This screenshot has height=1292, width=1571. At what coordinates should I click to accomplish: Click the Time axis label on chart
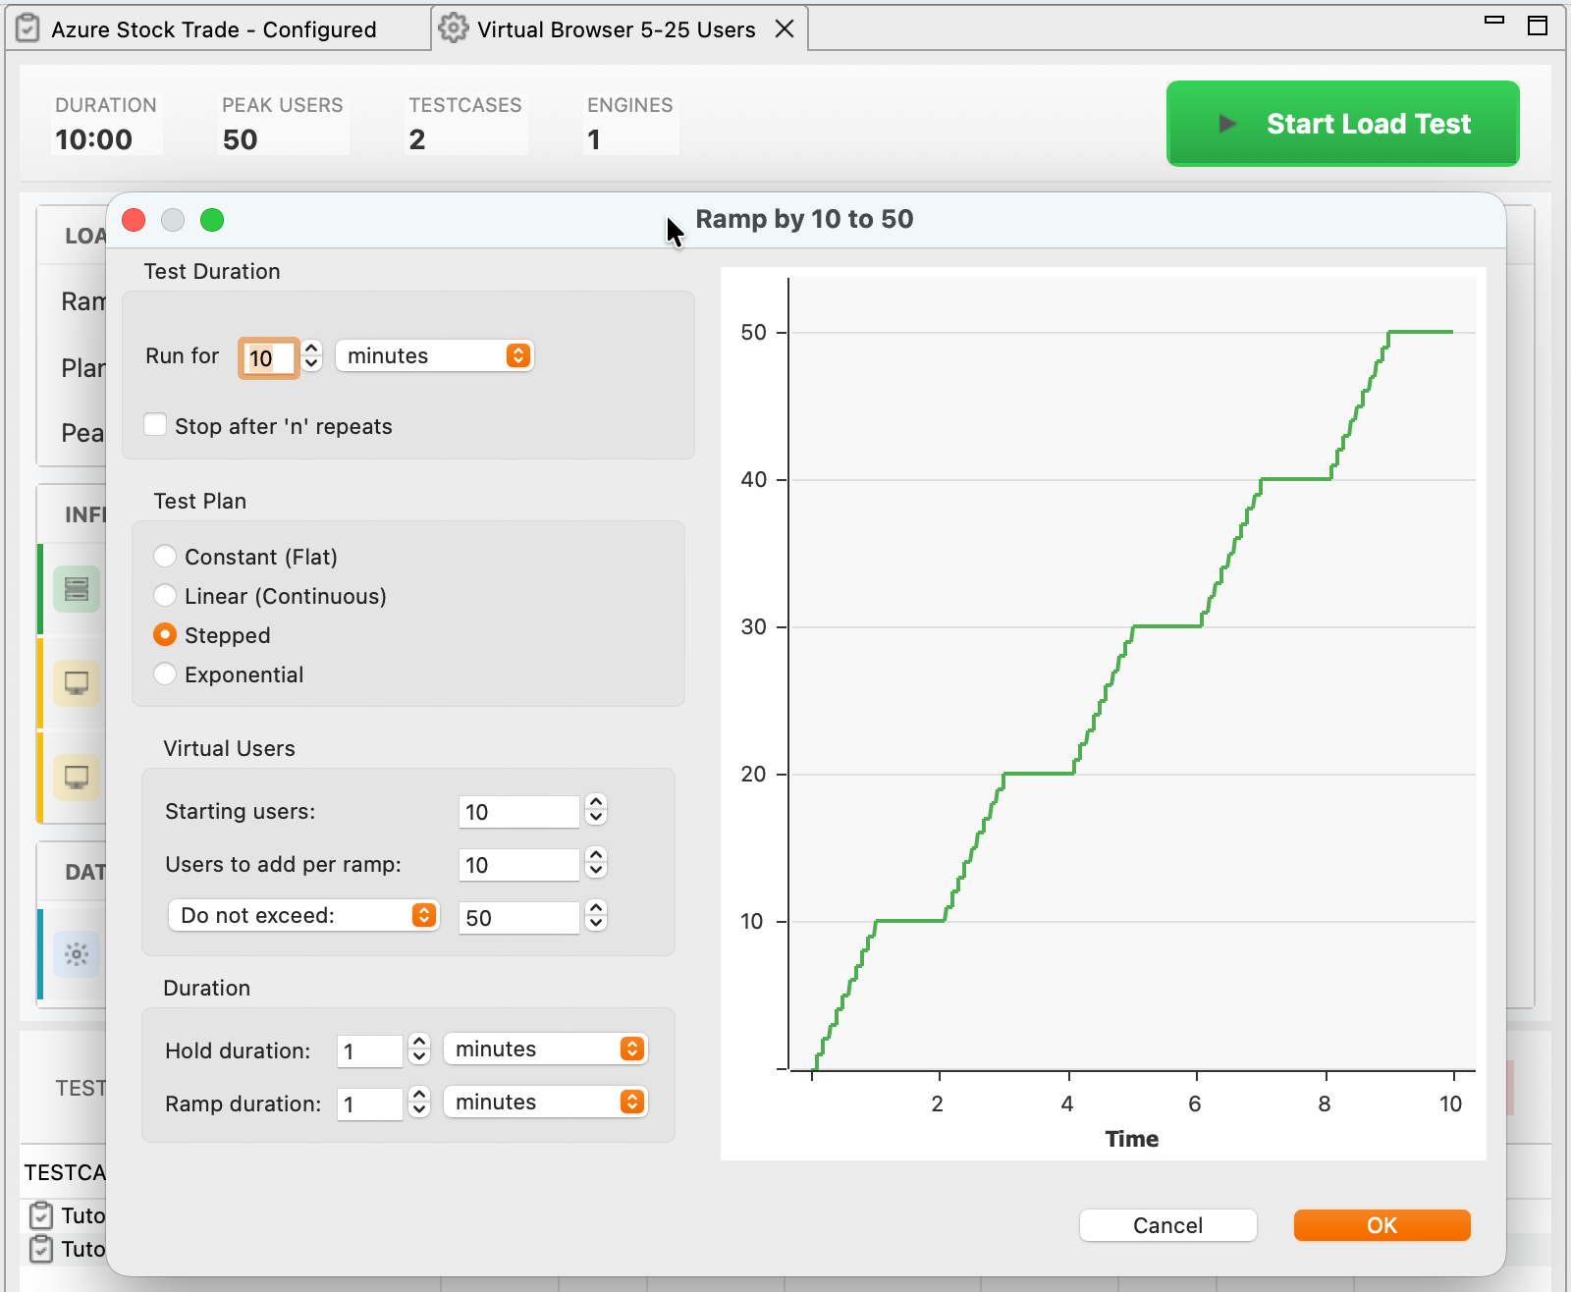1131,1139
